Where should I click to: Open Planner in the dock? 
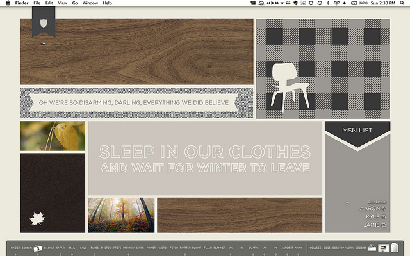(x=219, y=248)
